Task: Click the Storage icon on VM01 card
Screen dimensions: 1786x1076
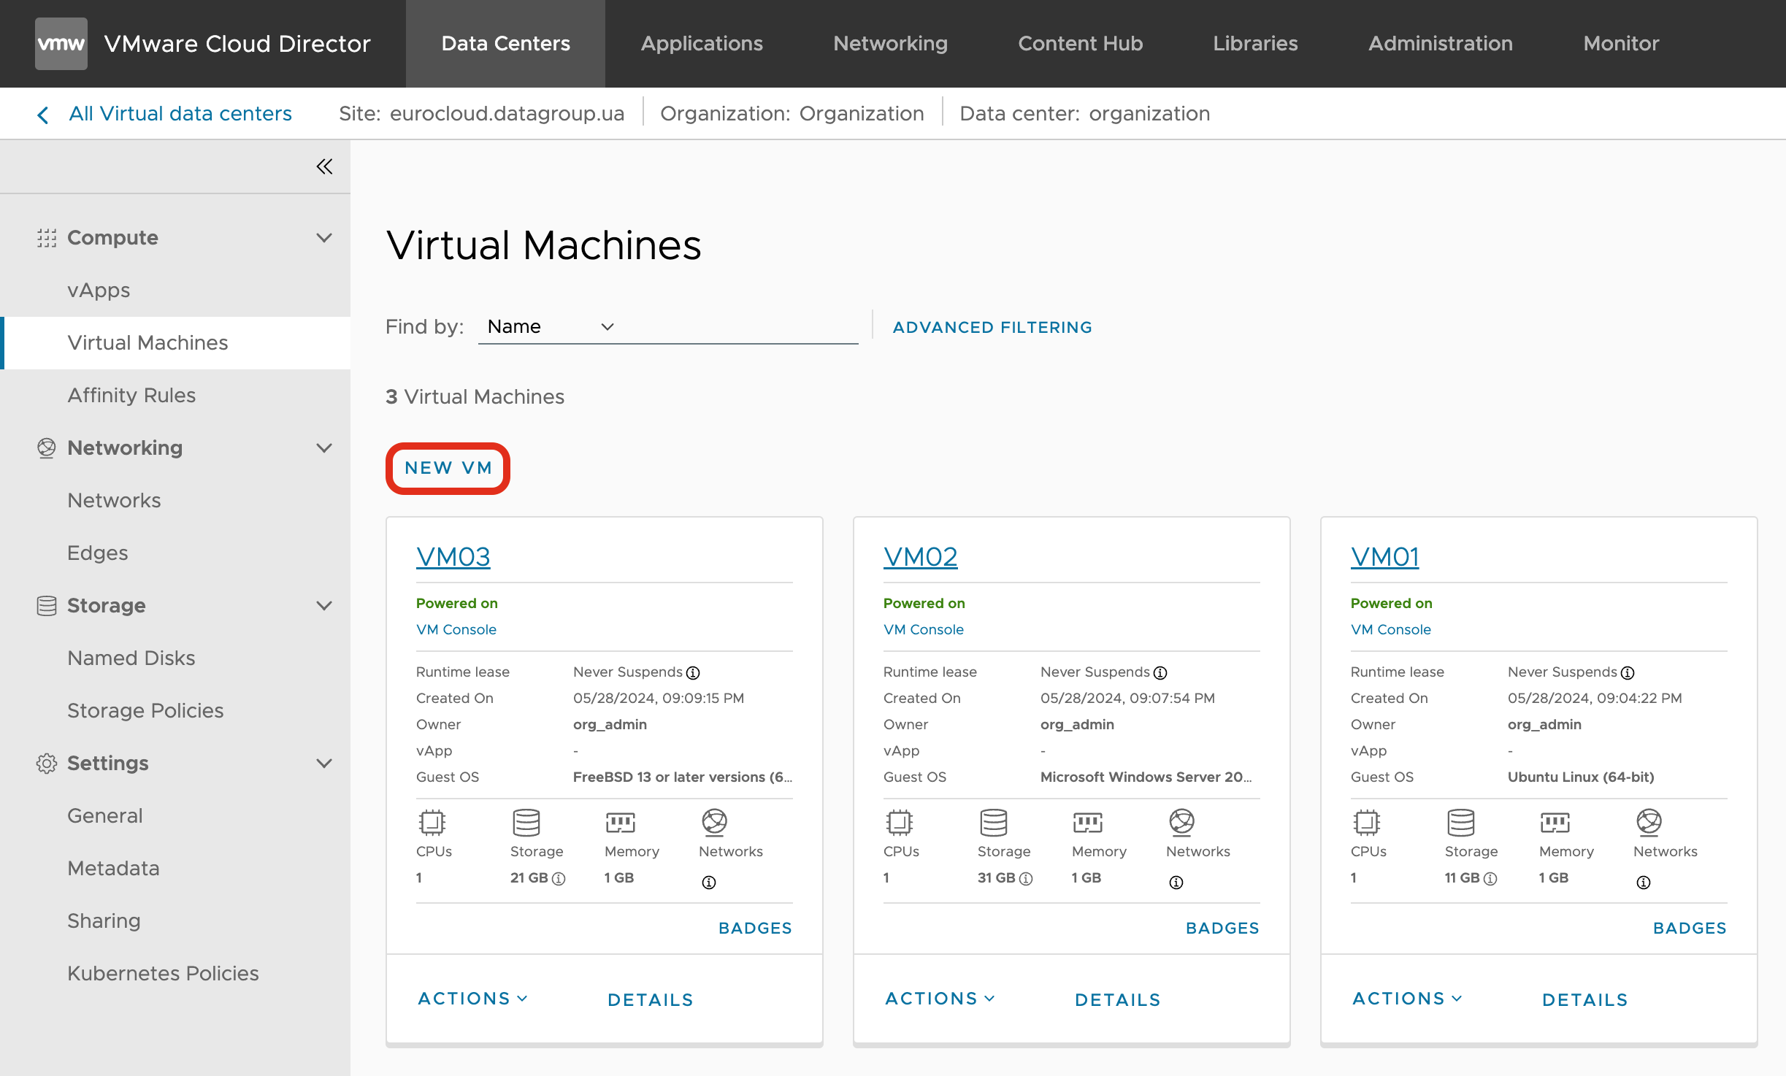Action: [x=1460, y=823]
